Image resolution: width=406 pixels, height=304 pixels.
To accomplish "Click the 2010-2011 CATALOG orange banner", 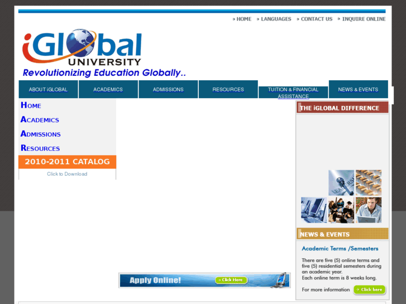I will pyautogui.click(x=68, y=162).
